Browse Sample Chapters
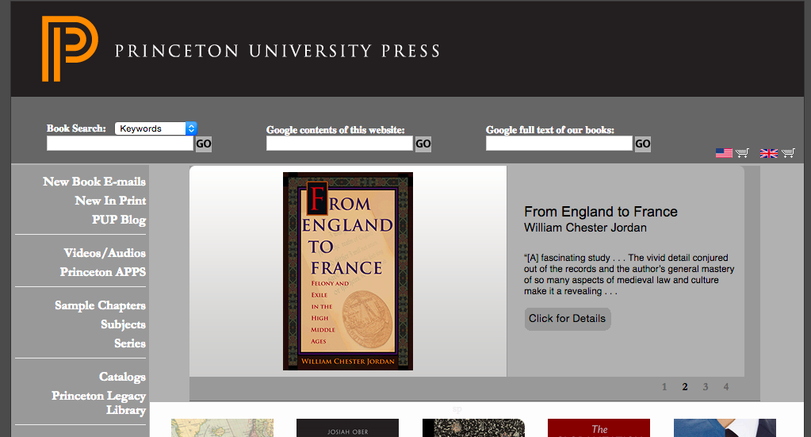This screenshot has width=811, height=437. [x=101, y=305]
